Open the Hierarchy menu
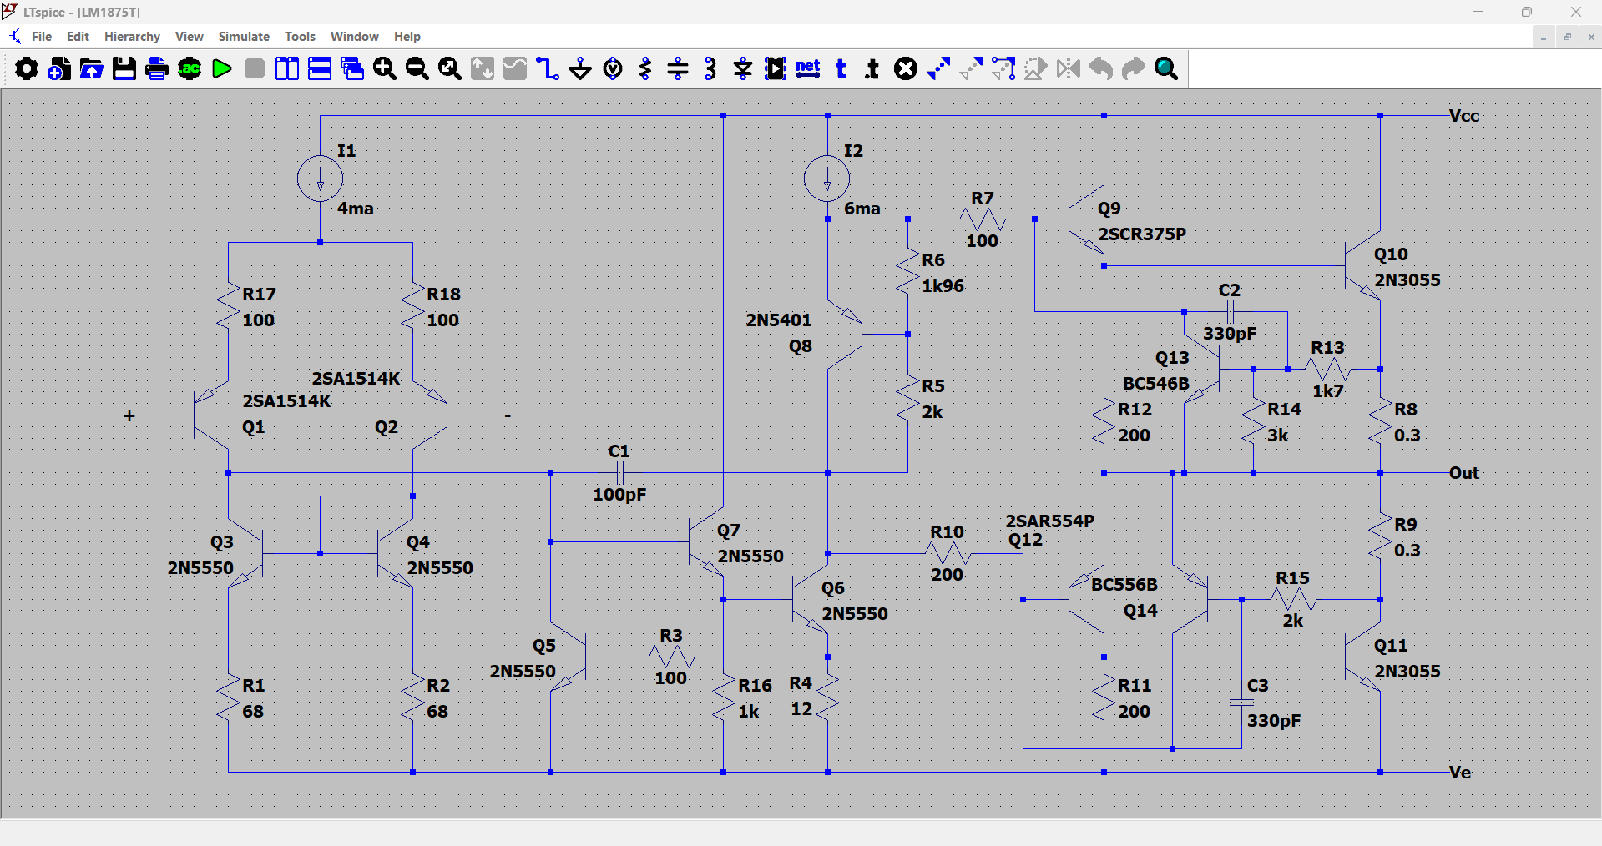 (x=132, y=37)
